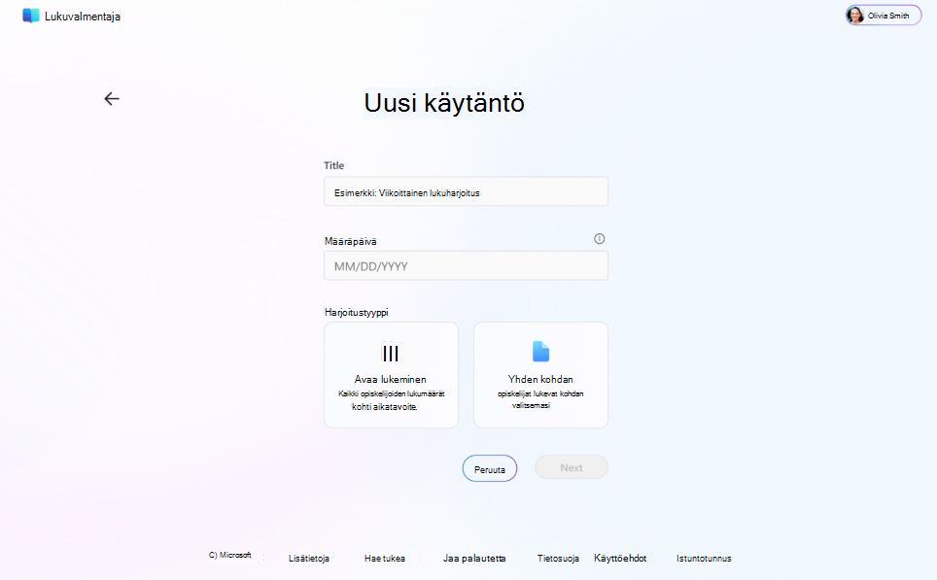Select the Avaa lukeminen practice card
Viewport: 937px width, 580px height.
(x=391, y=375)
